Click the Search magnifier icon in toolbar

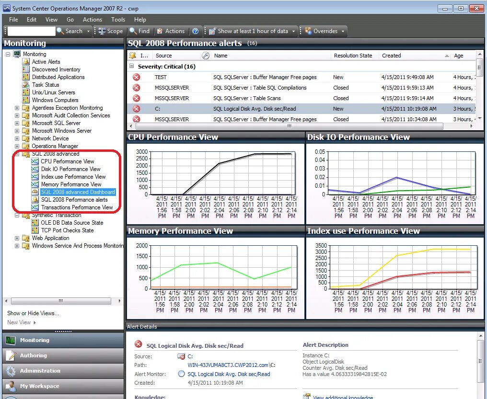(x=60, y=31)
